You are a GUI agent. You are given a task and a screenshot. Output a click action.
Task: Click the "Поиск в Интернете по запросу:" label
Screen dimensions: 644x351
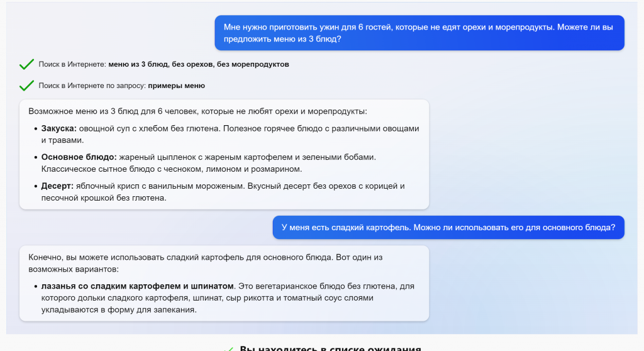(92, 86)
